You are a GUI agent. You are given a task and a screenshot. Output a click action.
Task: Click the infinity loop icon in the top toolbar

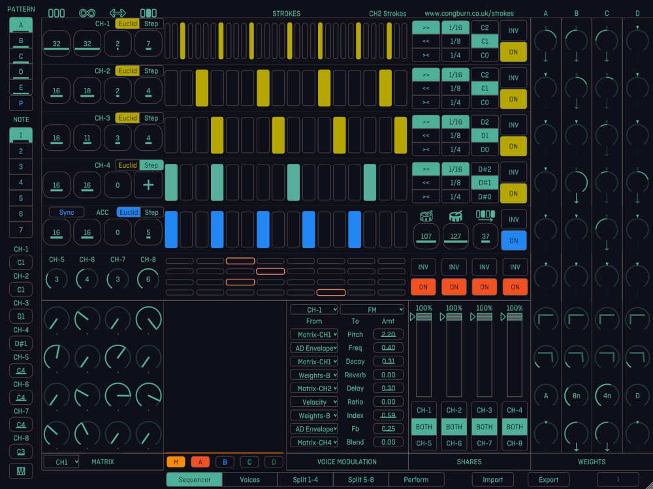pyautogui.click(x=88, y=12)
